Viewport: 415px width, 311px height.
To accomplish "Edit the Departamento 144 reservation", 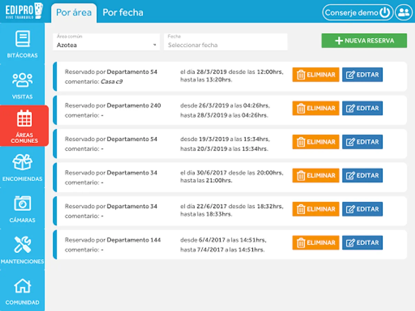I will tap(362, 243).
